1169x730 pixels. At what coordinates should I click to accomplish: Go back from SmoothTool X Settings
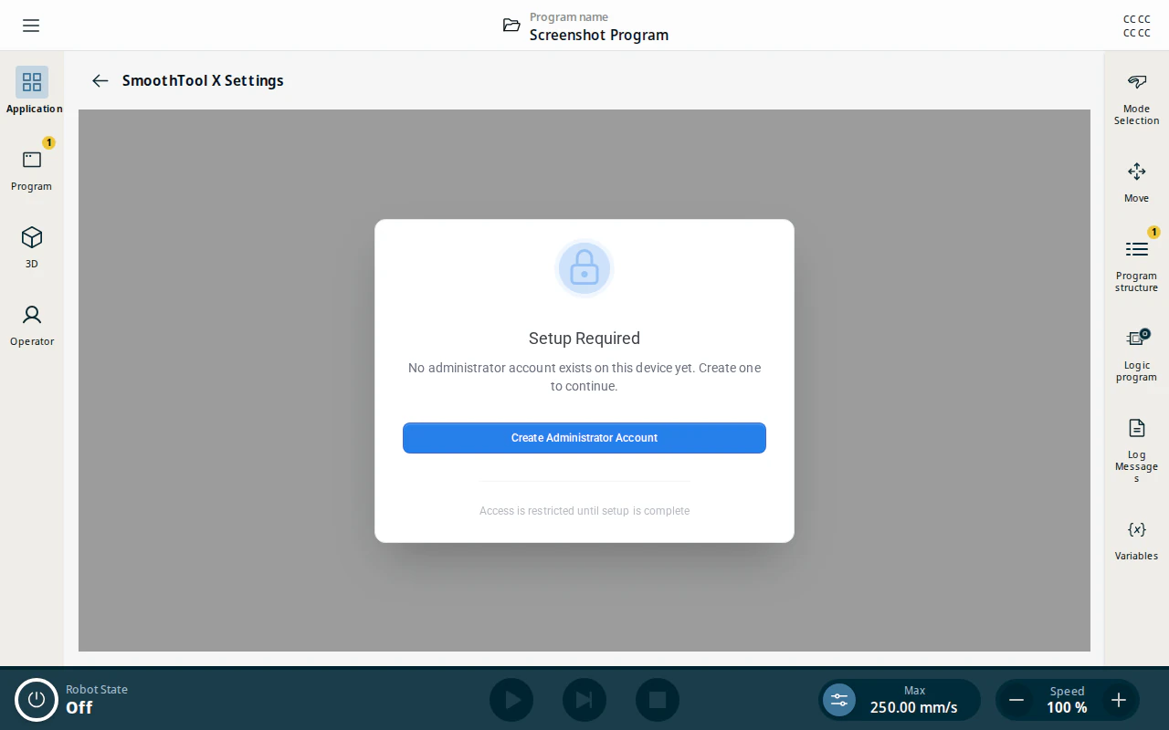[100, 80]
